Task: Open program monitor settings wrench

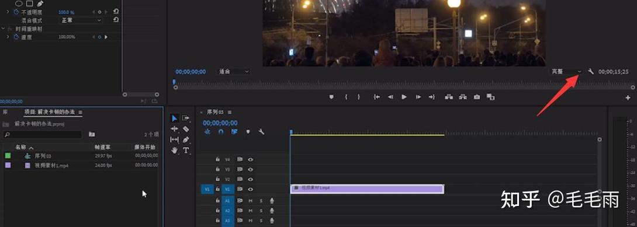Action: click(x=591, y=72)
